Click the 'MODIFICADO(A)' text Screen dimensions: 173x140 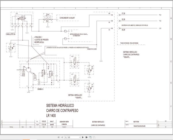click(x=39, y=42)
